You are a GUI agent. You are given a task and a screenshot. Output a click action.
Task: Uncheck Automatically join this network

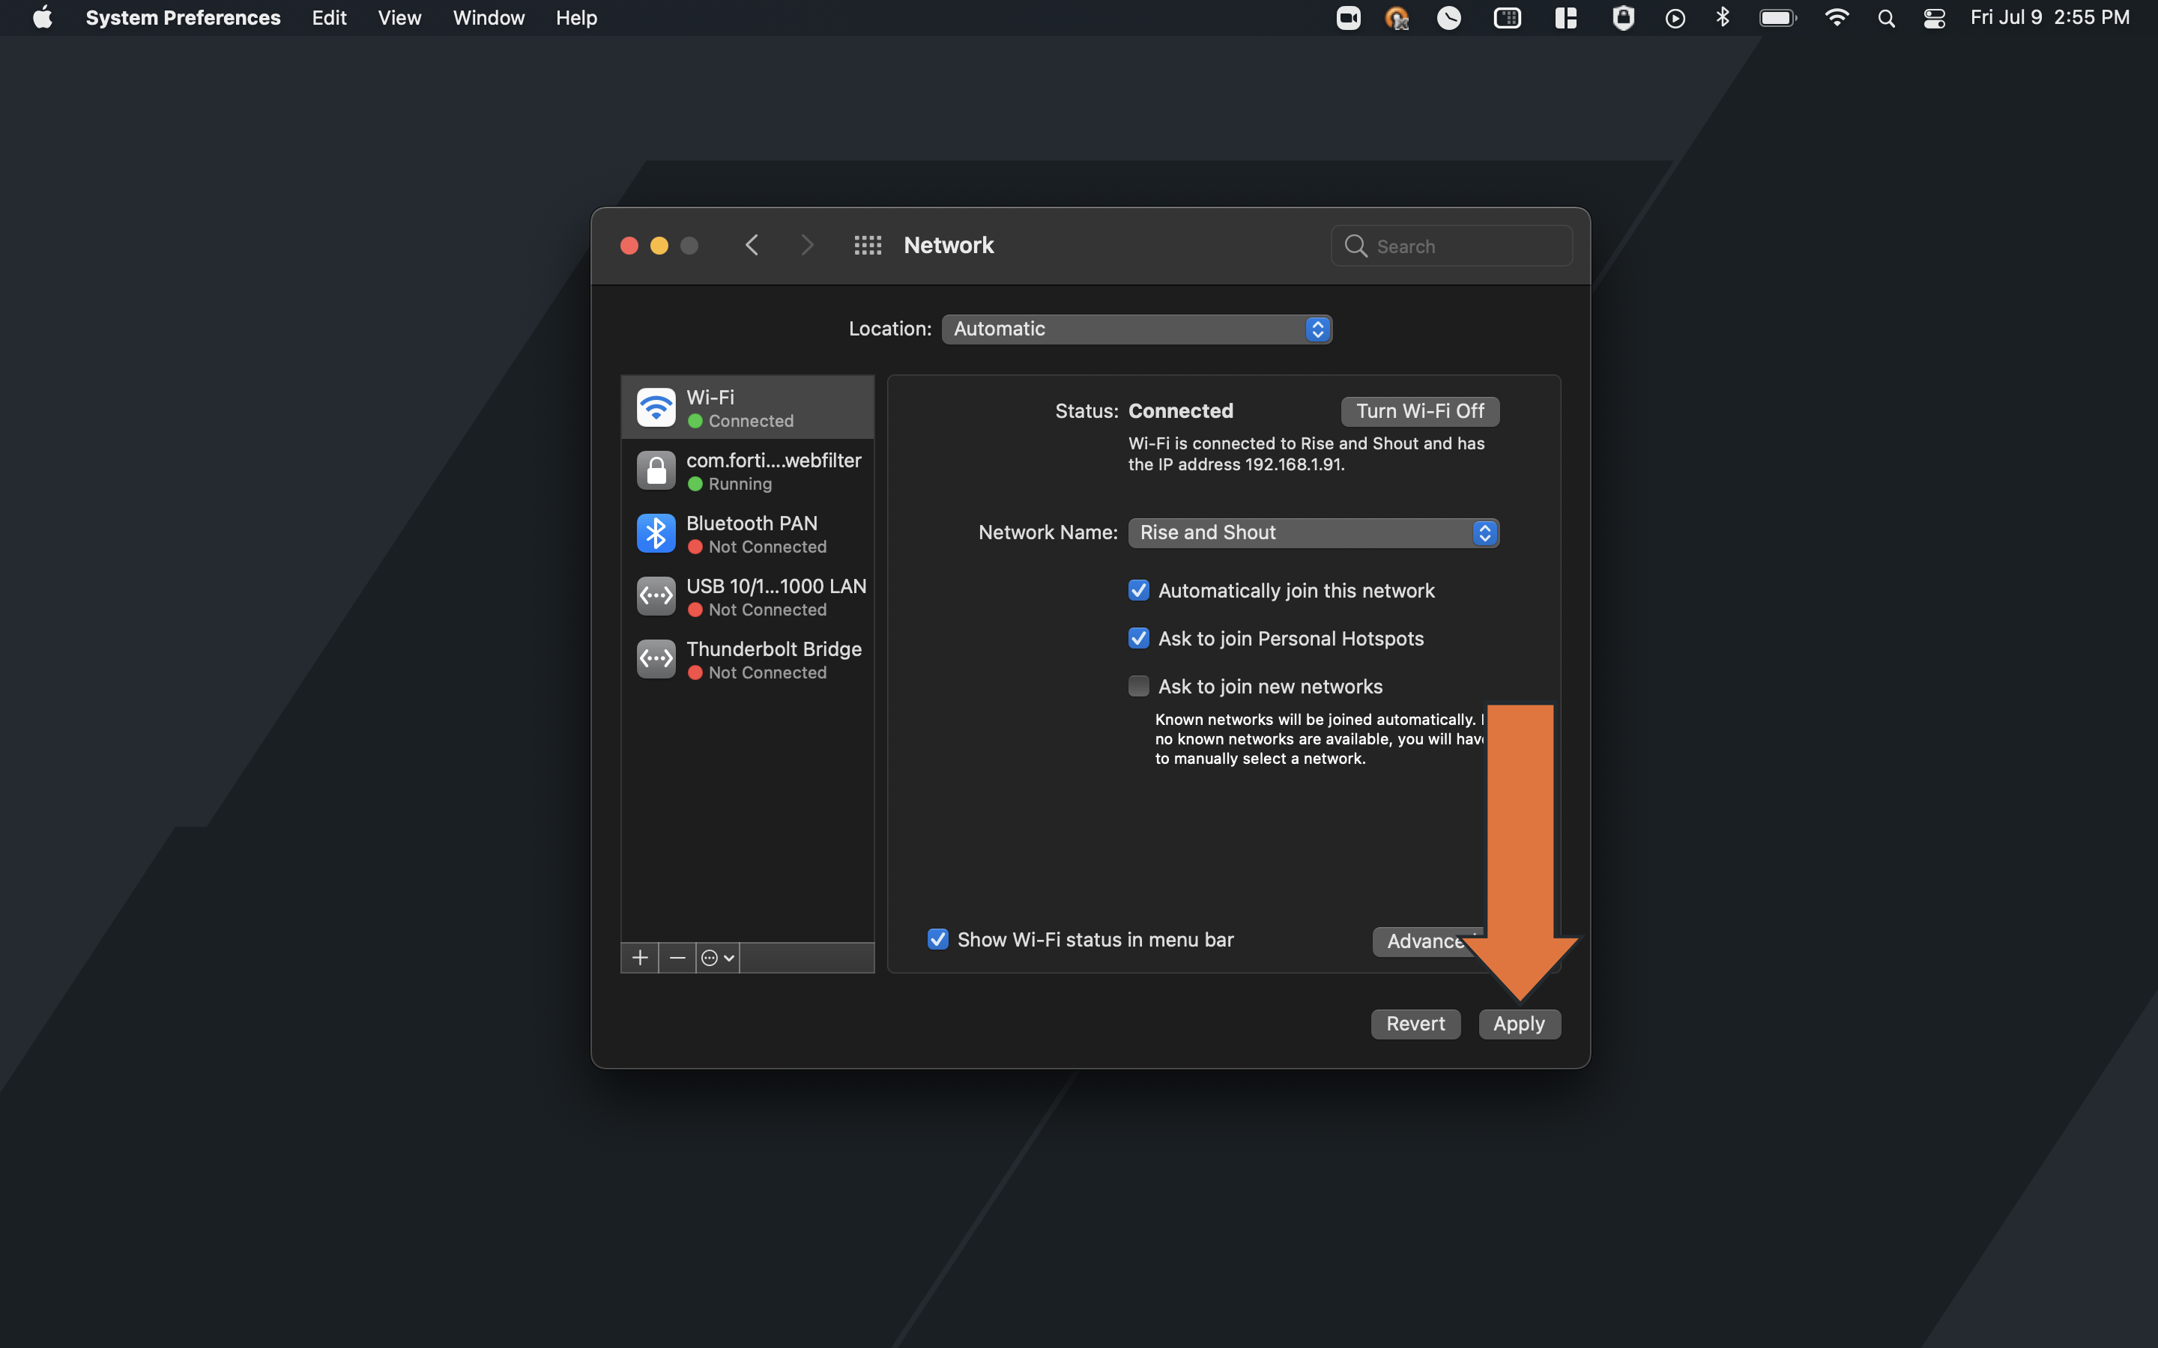(1139, 590)
